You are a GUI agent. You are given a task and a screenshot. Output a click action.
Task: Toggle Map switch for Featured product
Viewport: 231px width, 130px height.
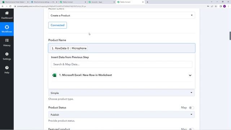coord(192,129)
